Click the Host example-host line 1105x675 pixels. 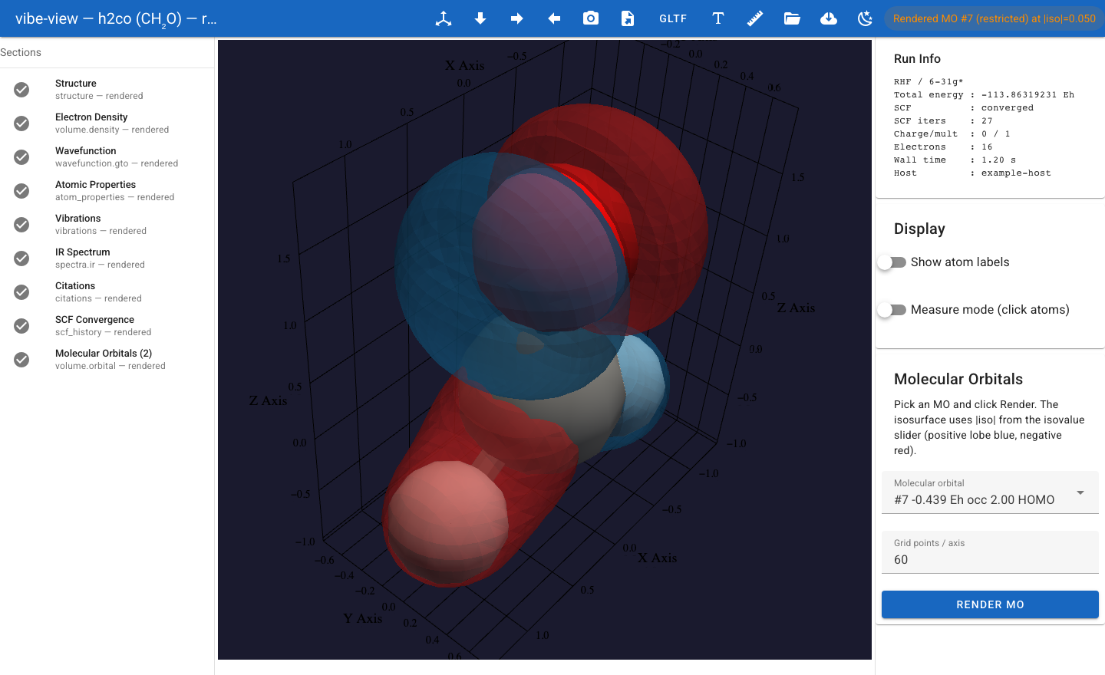point(972,173)
